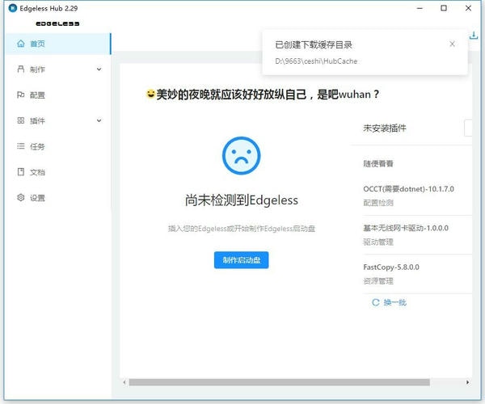Open the 文档 menu item
Viewport: 485px width, 404px height.
click(x=58, y=172)
